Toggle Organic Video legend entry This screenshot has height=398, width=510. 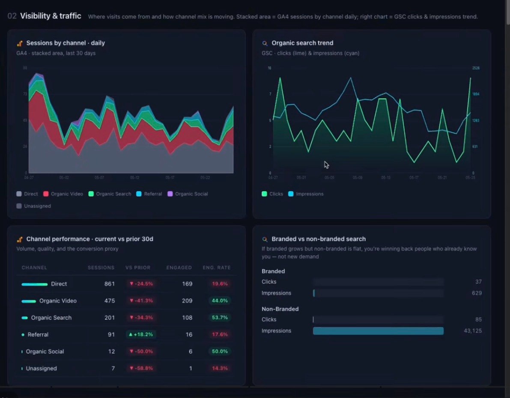[63, 194]
